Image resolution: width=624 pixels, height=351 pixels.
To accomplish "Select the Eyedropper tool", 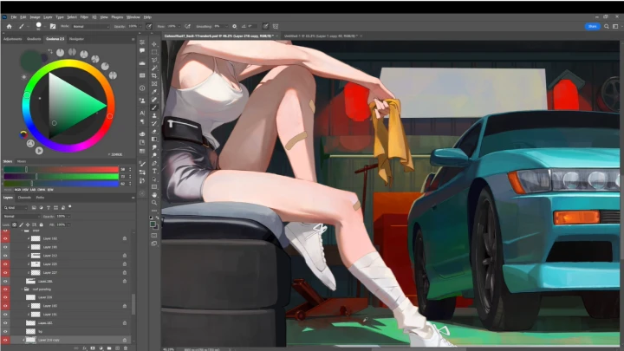I will coord(154,92).
